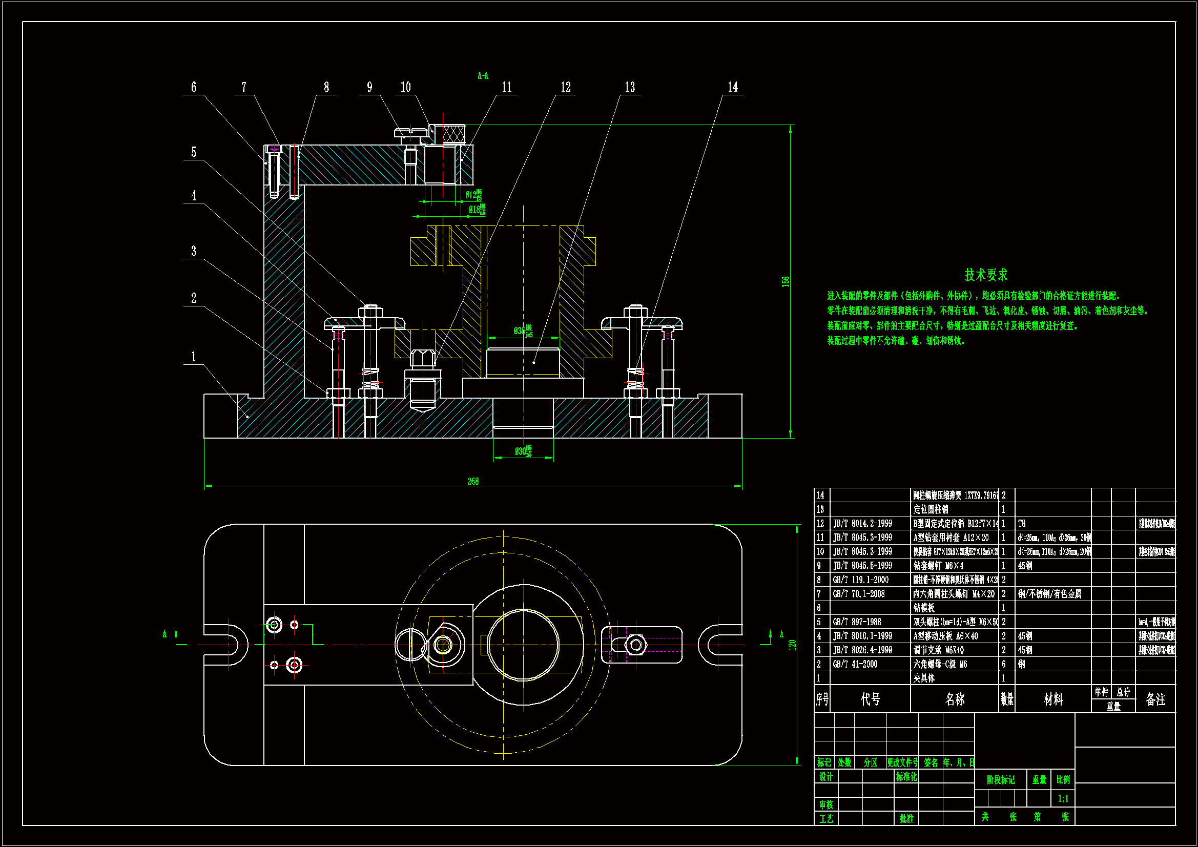Screen dimensions: 1198x847
Task: Select the 夹具体 row in parts list
Action: [924, 678]
